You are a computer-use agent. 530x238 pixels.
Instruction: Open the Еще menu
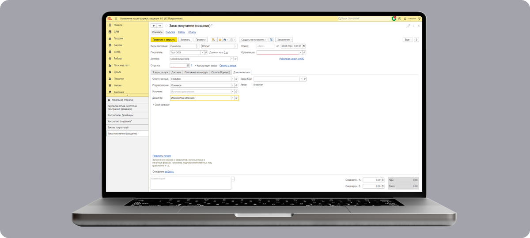[408, 40]
